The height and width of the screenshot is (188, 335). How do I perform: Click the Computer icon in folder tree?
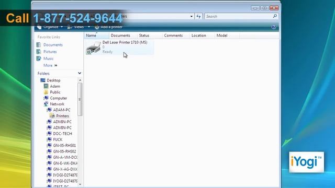(46, 98)
